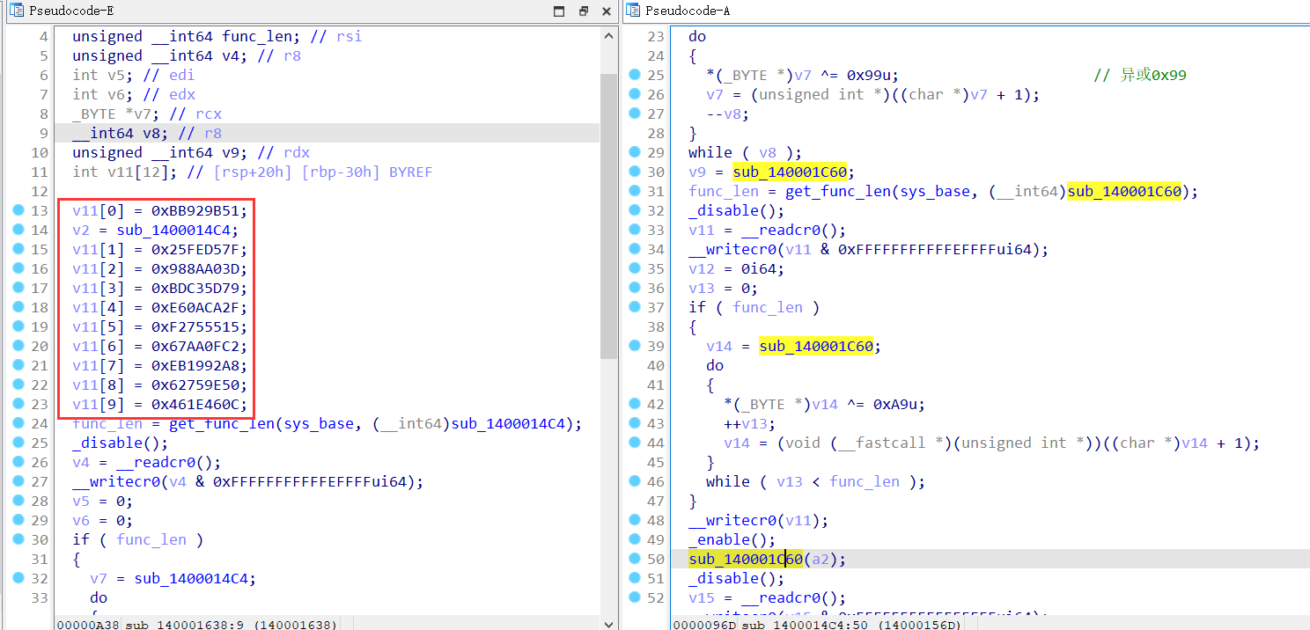Toggle breakpoint dot on line 27 in Pseudocode-E

point(18,481)
